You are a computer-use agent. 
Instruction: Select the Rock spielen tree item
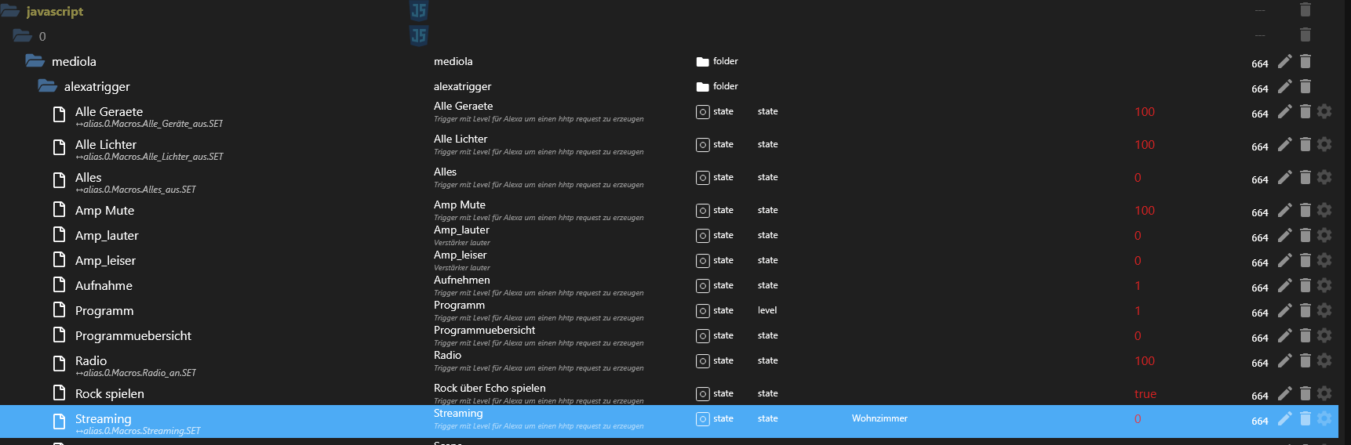[x=110, y=393]
